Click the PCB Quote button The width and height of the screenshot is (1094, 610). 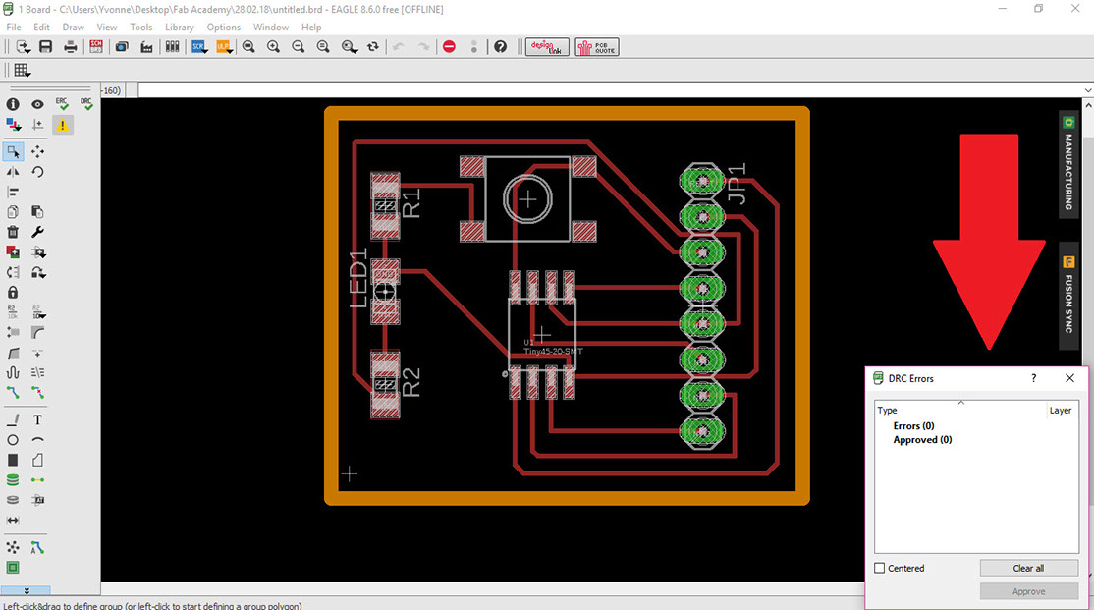coord(597,47)
